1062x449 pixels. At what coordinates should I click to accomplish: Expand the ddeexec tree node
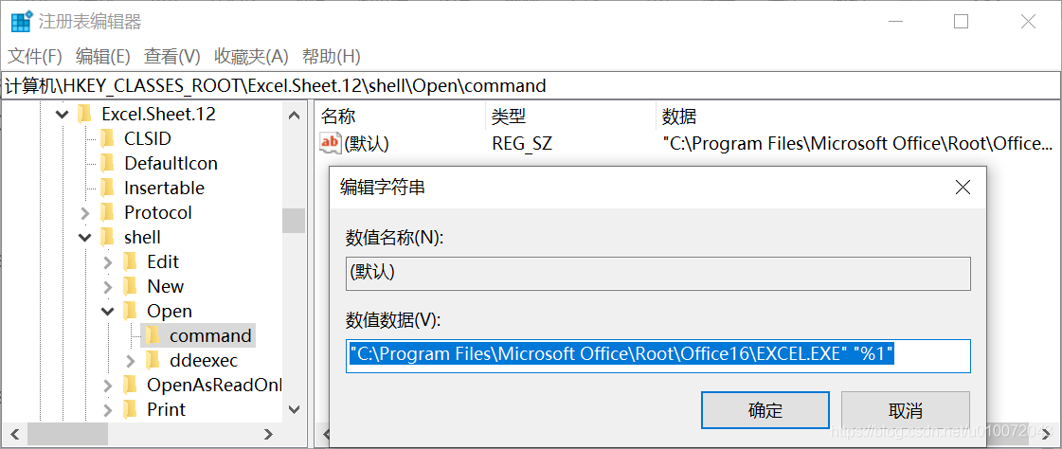click(x=131, y=360)
